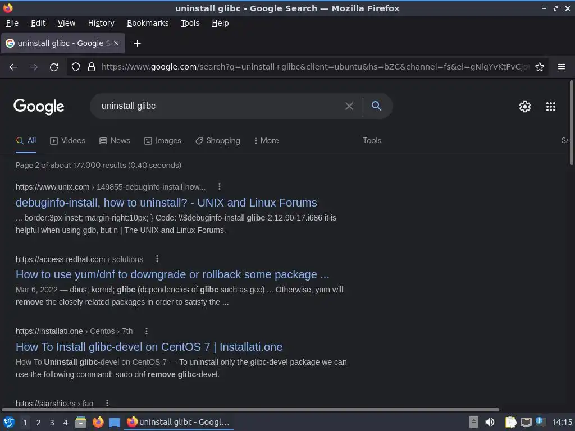This screenshot has height=431, width=575.
Task: Submit search with magnifier icon
Action: (376, 106)
